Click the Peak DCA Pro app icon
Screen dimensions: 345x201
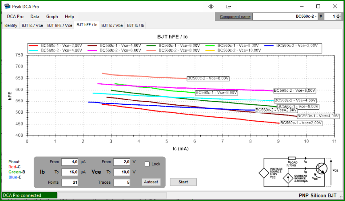pos(8,6)
